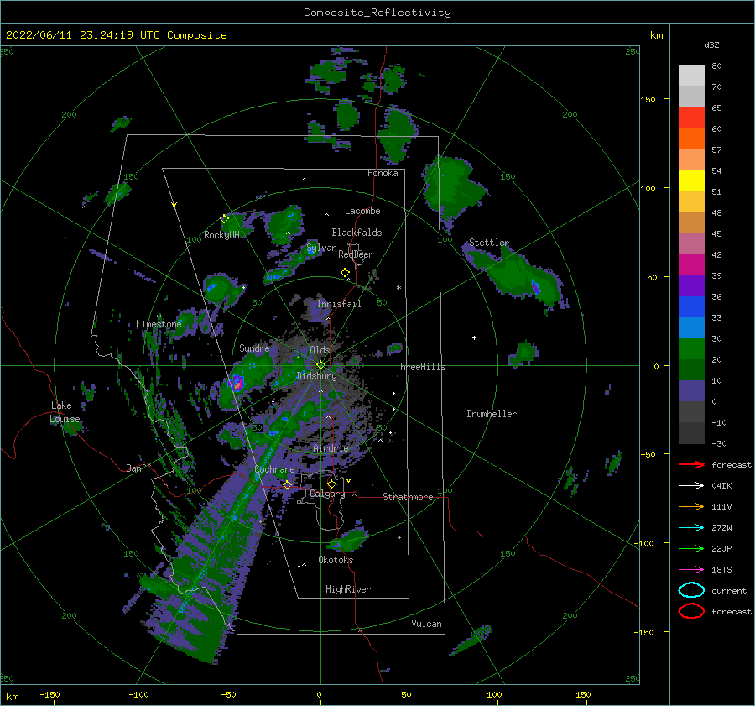
Task: Click the red swatch above 60 dBZ
Action: pyautogui.click(x=691, y=118)
